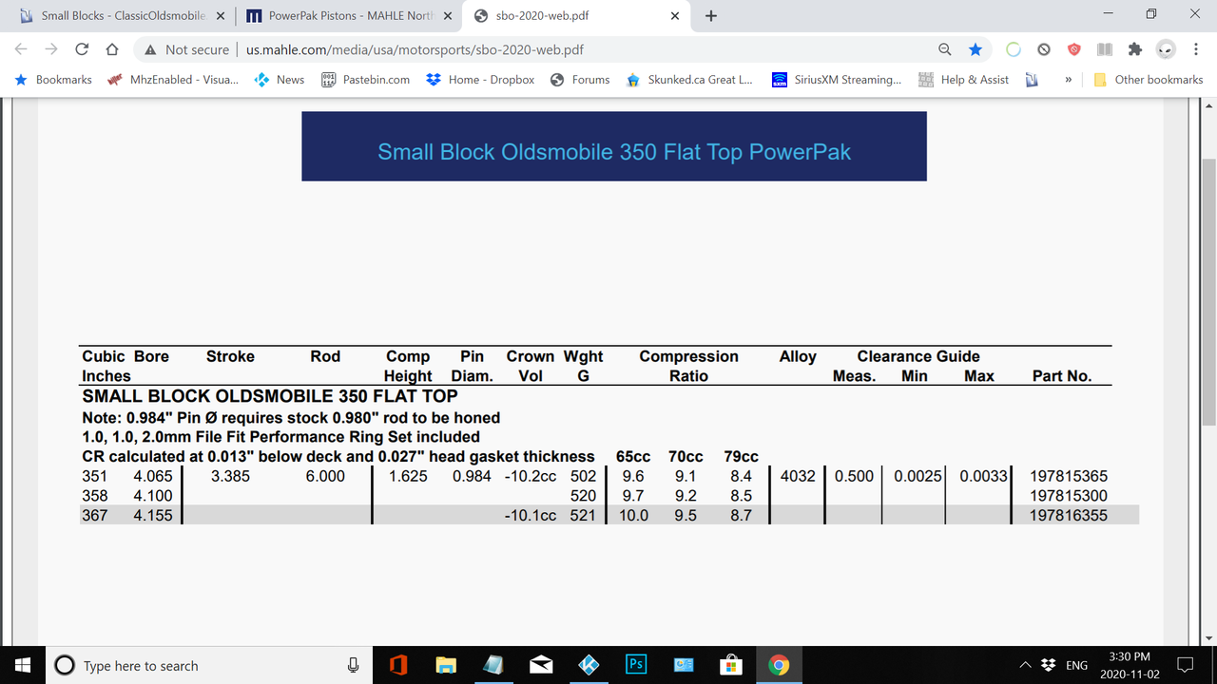The width and height of the screenshot is (1217, 684).
Task: Open Mail app from taskbar
Action: [541, 665]
